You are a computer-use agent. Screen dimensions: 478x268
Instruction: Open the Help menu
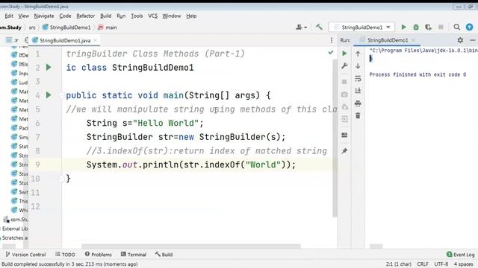click(x=191, y=16)
